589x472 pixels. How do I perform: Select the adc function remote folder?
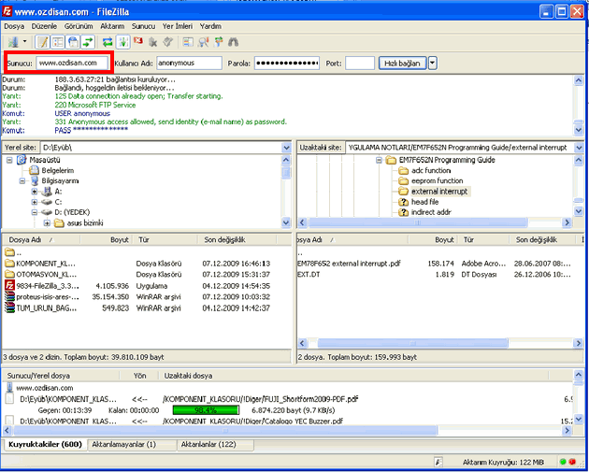(431, 170)
